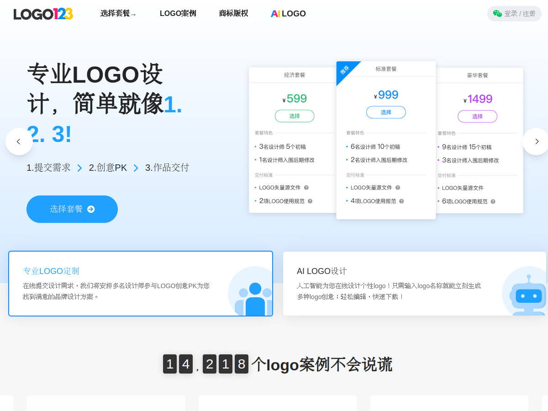Go to previous slide with left arrow

[19, 142]
